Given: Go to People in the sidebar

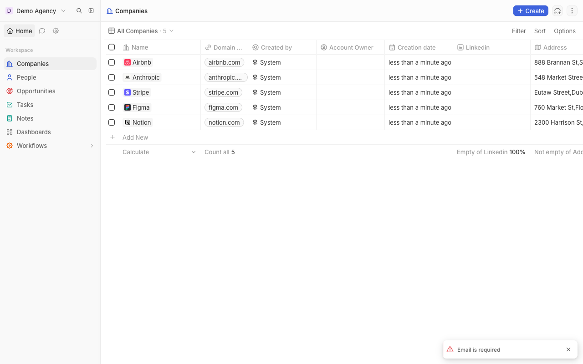Looking at the screenshot, I should click(x=50, y=77).
